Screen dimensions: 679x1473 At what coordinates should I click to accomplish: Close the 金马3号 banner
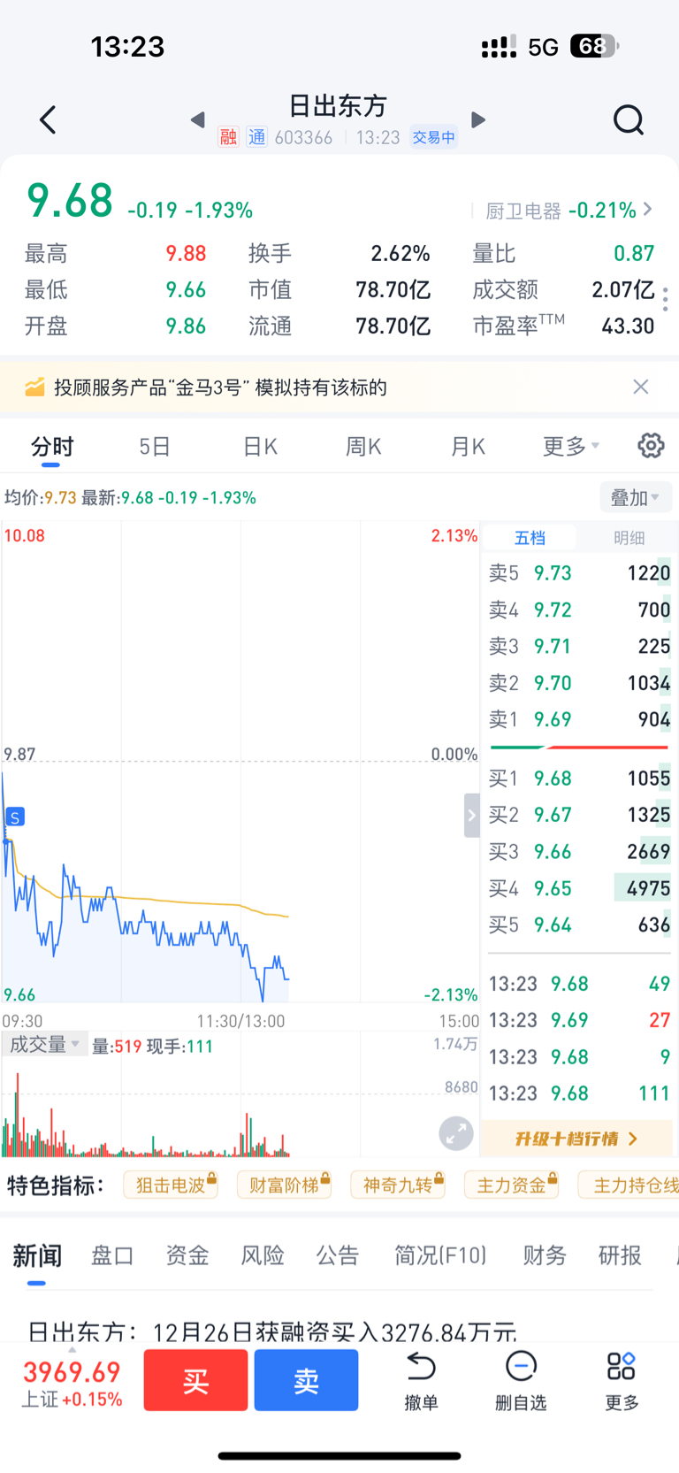641,387
